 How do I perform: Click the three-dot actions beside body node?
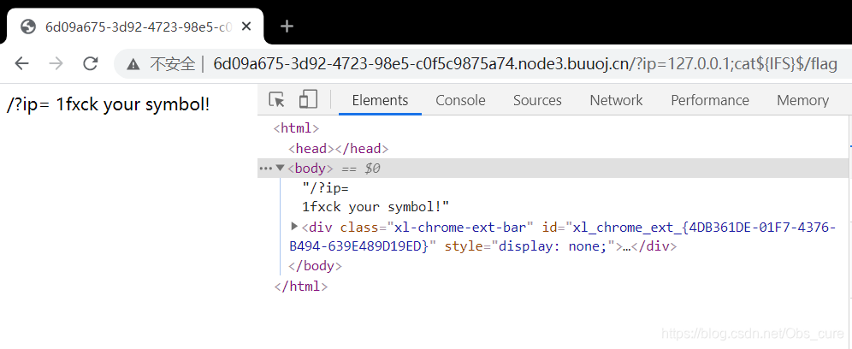pos(265,169)
